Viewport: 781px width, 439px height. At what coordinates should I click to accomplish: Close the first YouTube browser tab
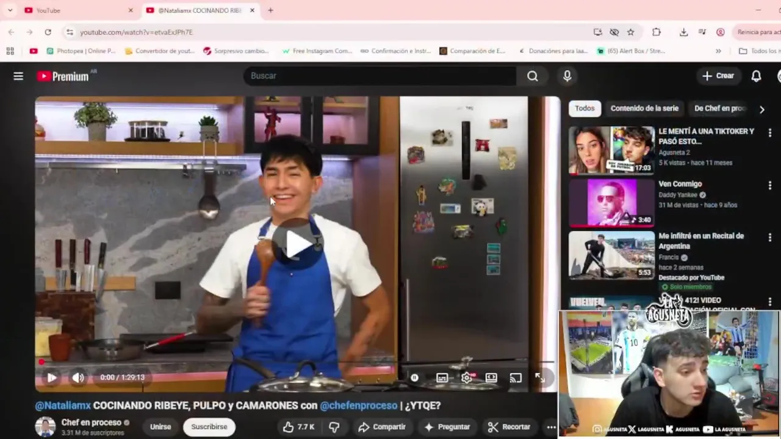(x=131, y=10)
